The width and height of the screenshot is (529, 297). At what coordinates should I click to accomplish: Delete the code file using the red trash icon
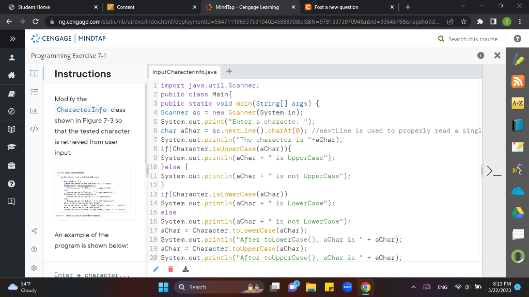click(x=170, y=269)
